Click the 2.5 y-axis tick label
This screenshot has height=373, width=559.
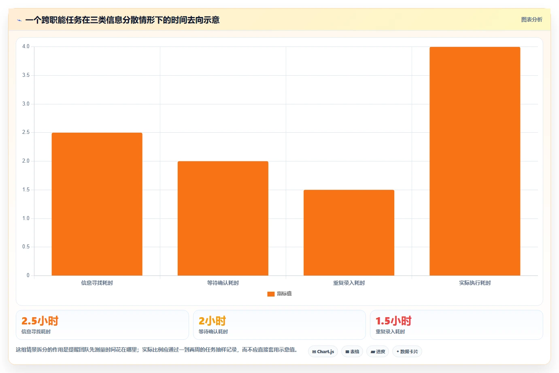click(x=26, y=132)
